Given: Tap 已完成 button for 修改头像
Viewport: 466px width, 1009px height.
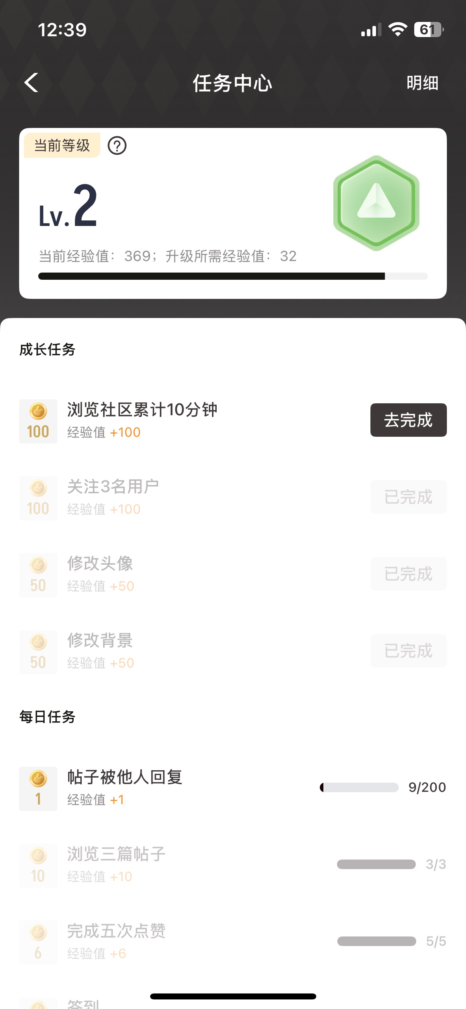Looking at the screenshot, I should coord(408,574).
